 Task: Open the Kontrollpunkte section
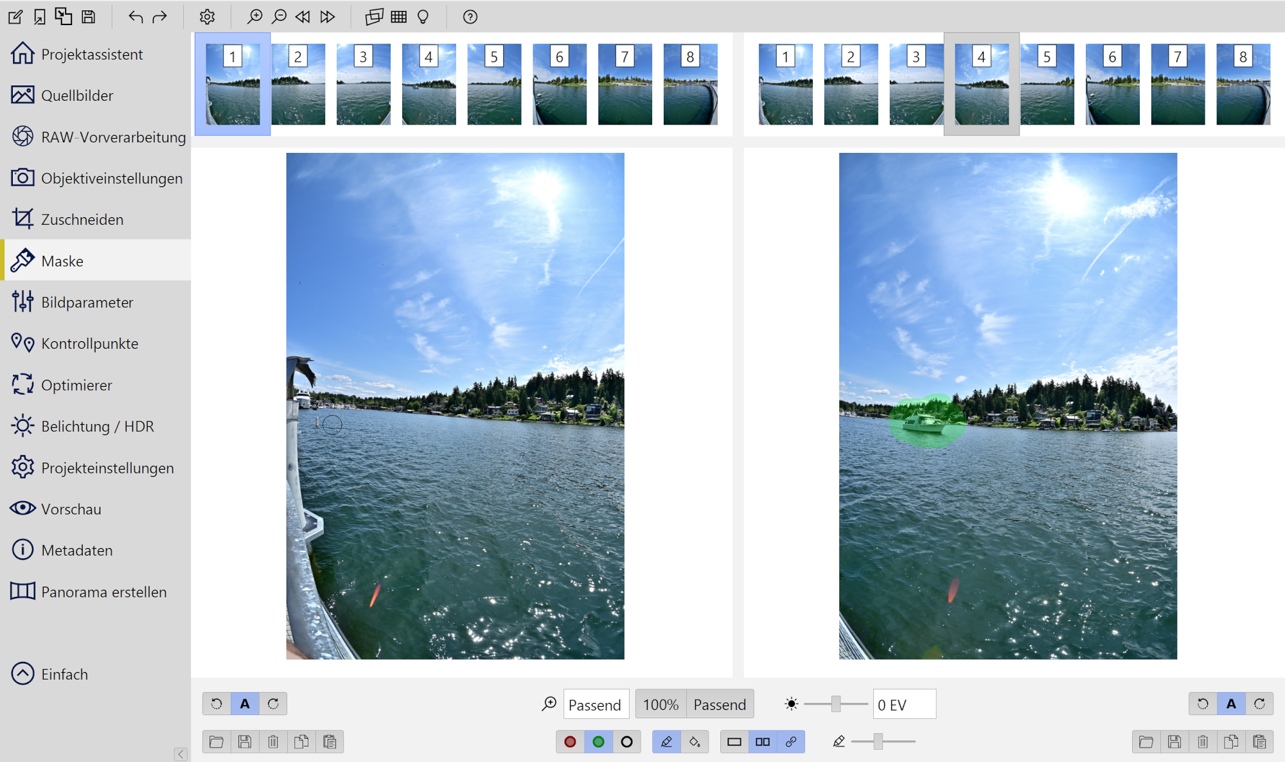[x=89, y=344]
